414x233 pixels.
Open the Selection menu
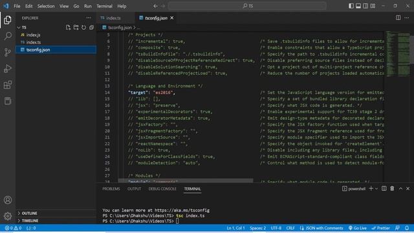[x=46, y=6]
